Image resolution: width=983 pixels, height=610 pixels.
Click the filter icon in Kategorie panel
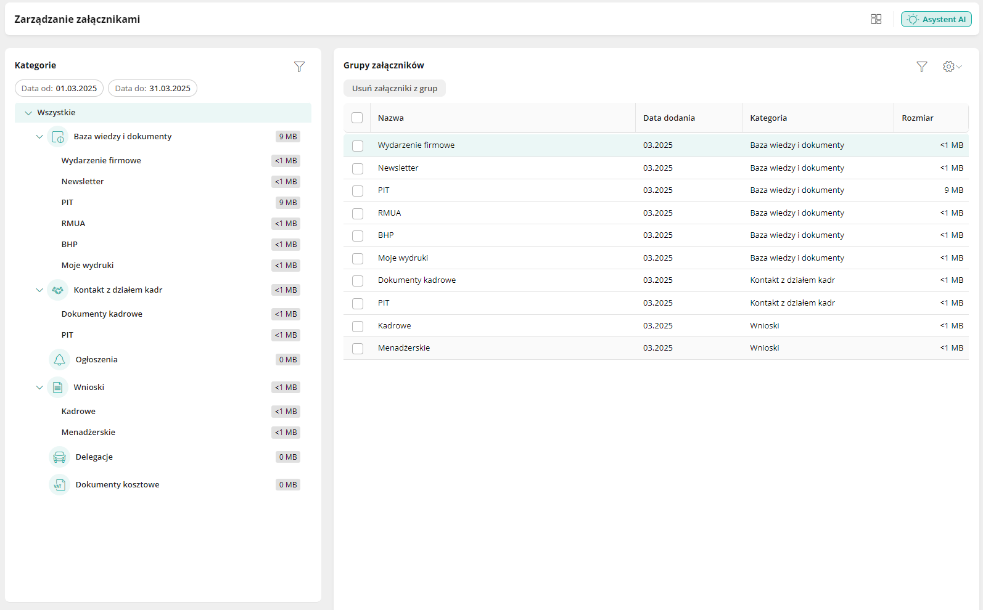click(x=299, y=67)
